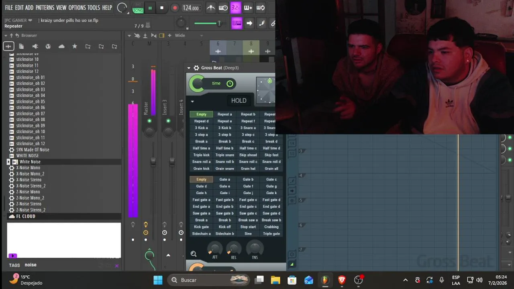Click the HOLD button in Gross Beat
This screenshot has width=514, height=289.
pos(239,101)
